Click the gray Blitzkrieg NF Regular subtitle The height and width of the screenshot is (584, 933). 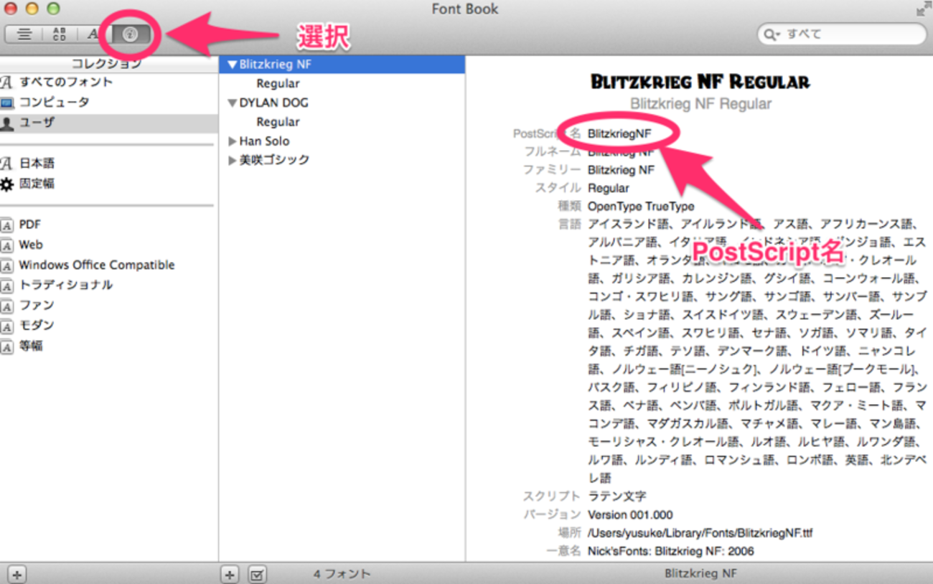700,105
